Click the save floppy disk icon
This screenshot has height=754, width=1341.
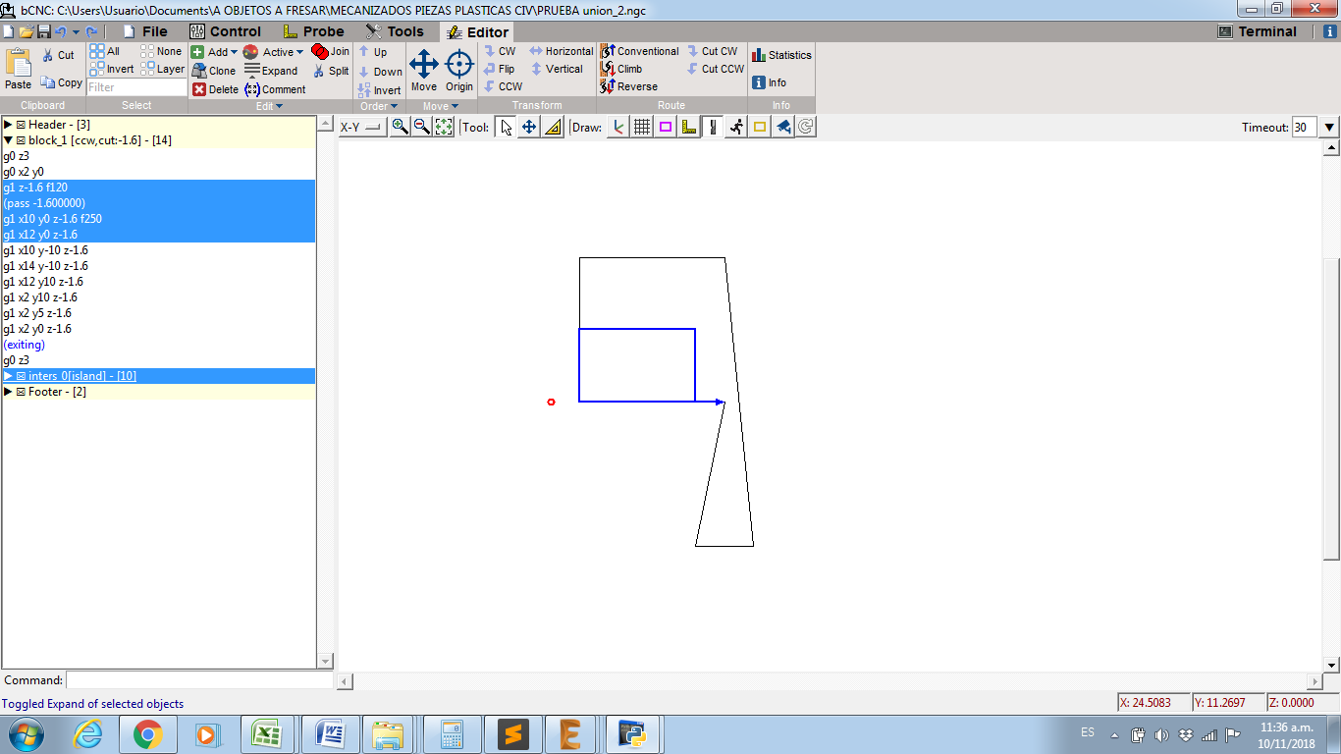pos(43,31)
